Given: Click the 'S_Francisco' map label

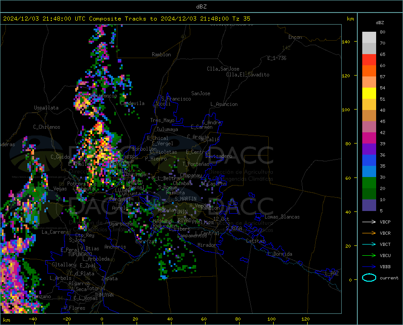Looking at the screenshot, I should click(x=176, y=99).
